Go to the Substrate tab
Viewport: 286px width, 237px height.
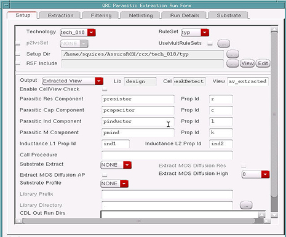[229, 15]
